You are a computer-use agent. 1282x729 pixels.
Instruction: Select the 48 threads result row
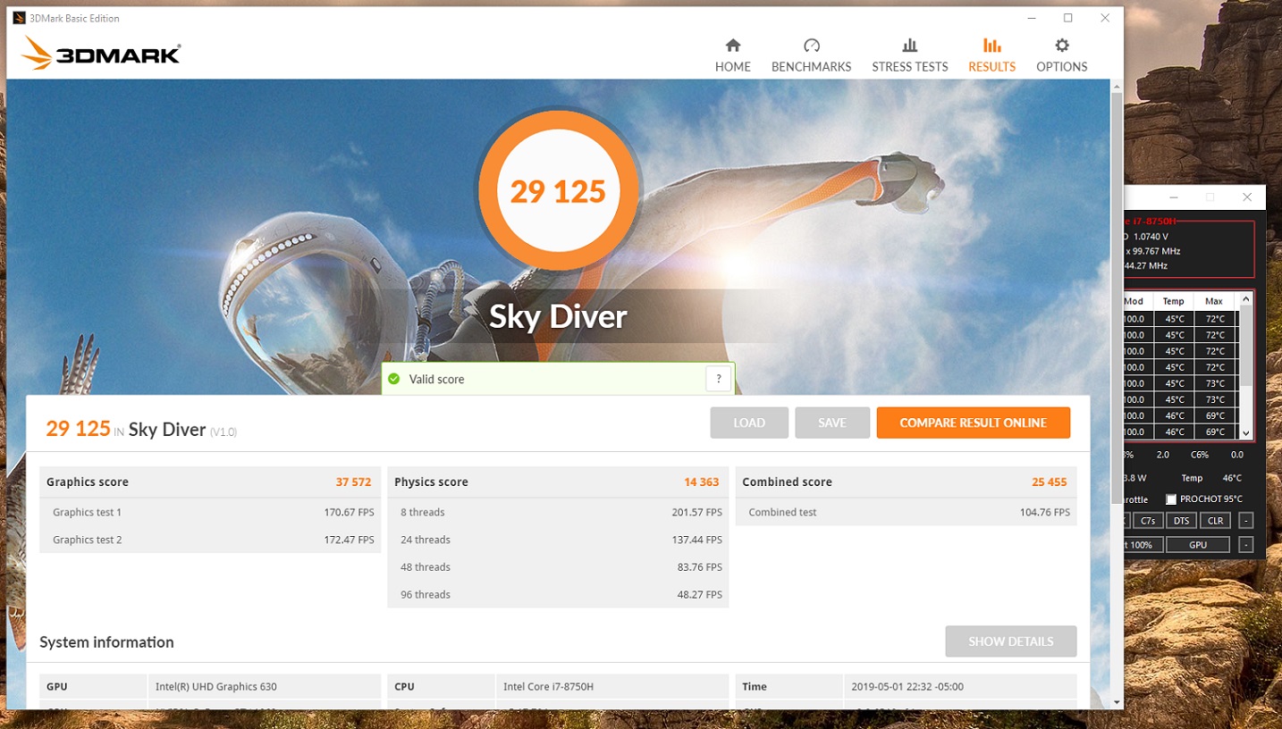(558, 567)
